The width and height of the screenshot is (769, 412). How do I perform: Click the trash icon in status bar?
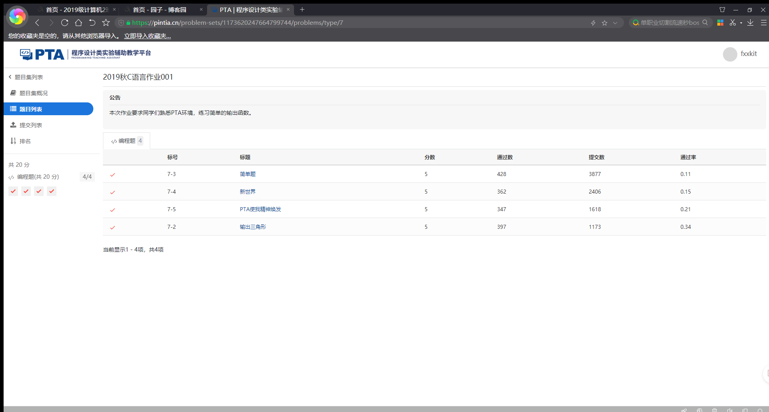715,410
